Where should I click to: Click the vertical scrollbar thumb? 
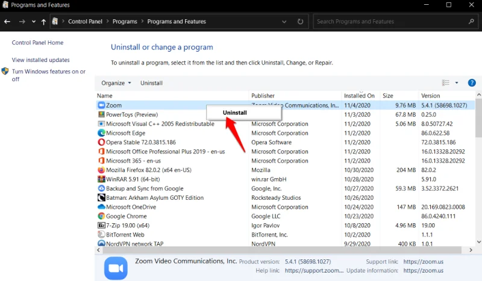pos(478,118)
